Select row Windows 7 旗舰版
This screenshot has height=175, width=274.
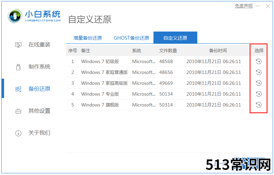[166, 105]
